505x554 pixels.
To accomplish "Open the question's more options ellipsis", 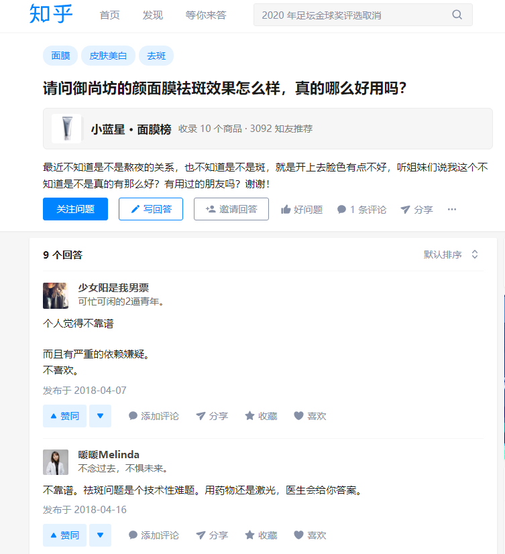I will point(452,210).
